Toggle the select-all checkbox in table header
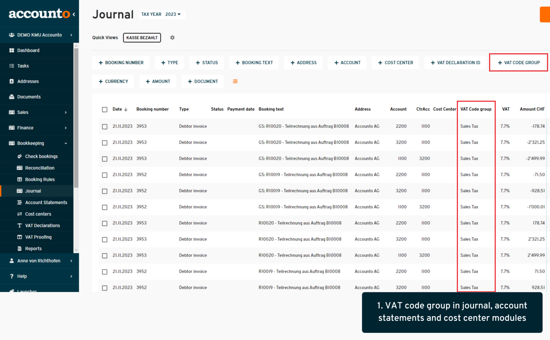This screenshot has height=340, width=550. point(105,109)
